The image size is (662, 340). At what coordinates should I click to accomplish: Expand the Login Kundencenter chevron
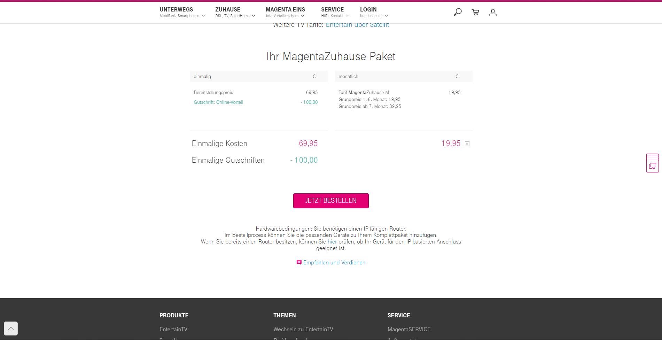coord(387,16)
